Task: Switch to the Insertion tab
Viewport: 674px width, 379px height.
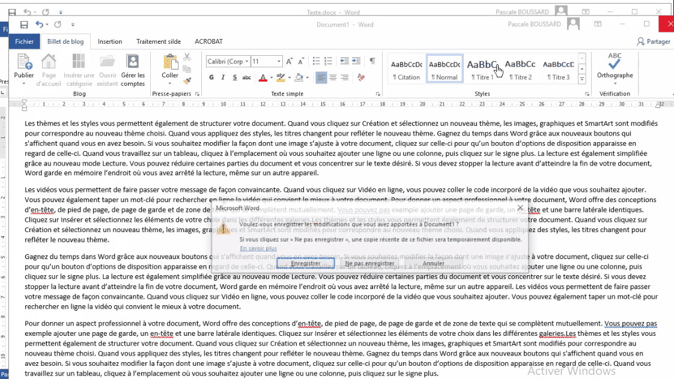Action: 110,41
